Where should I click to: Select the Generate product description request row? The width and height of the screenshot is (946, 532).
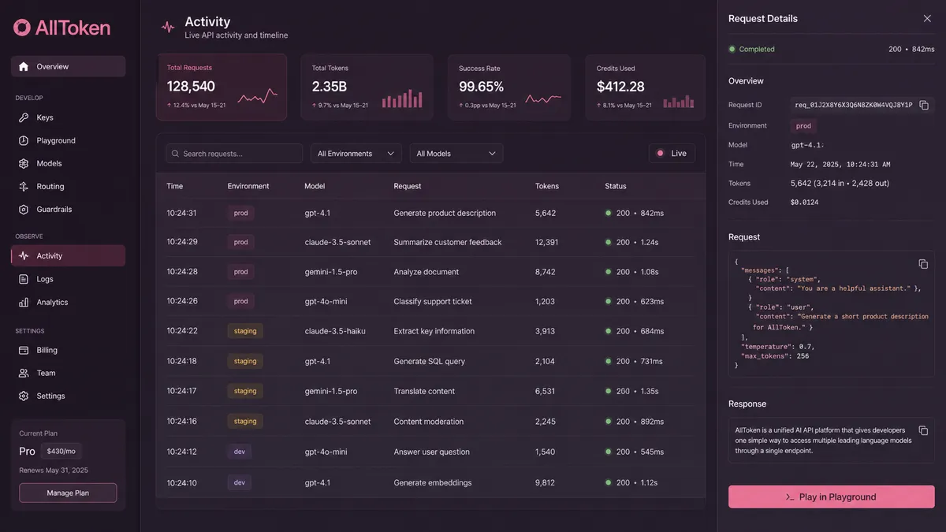click(430, 213)
